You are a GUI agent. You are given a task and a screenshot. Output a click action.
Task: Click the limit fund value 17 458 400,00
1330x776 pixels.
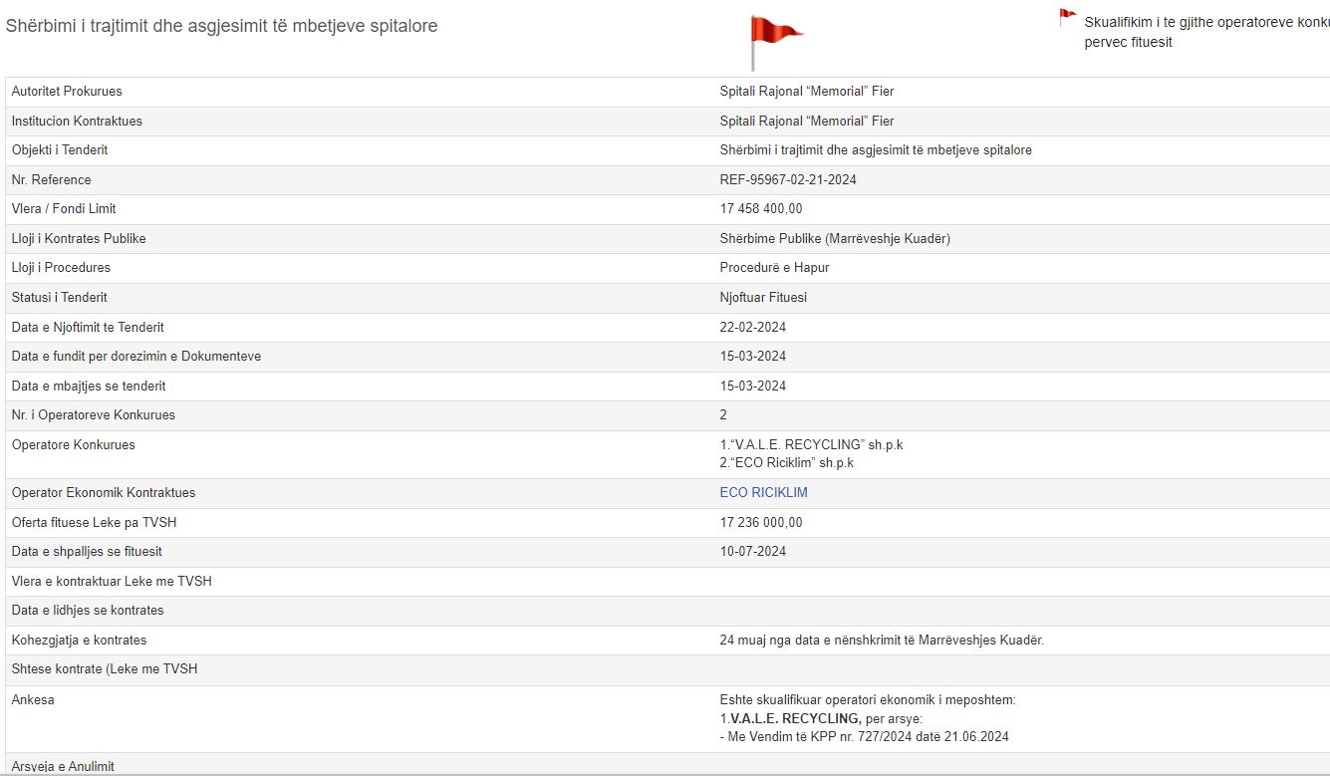[760, 209]
